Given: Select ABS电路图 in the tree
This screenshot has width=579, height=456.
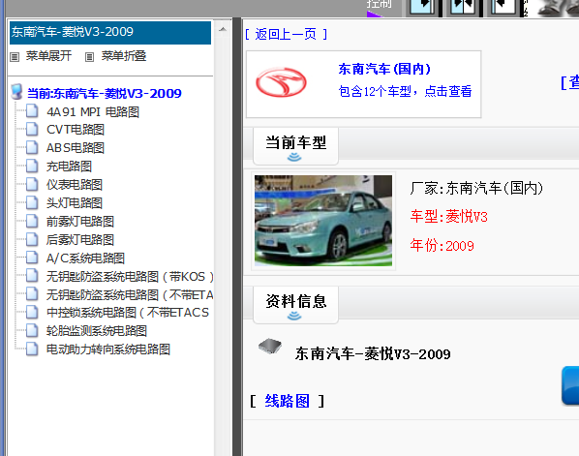Looking at the screenshot, I should pyautogui.click(x=76, y=148).
